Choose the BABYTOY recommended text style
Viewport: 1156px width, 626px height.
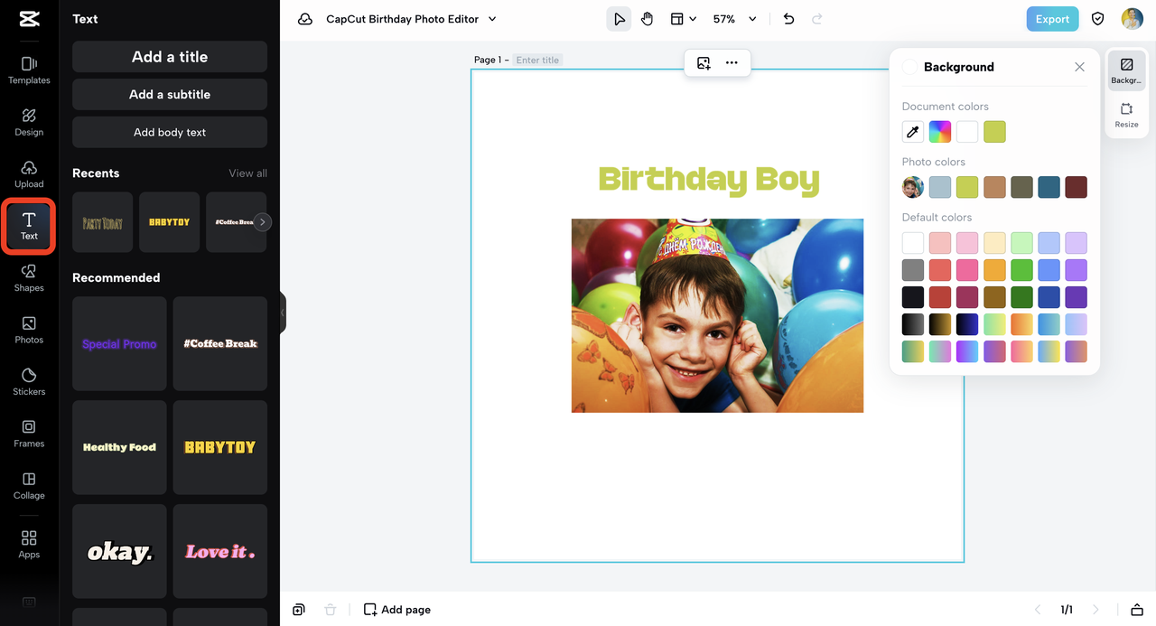220,447
